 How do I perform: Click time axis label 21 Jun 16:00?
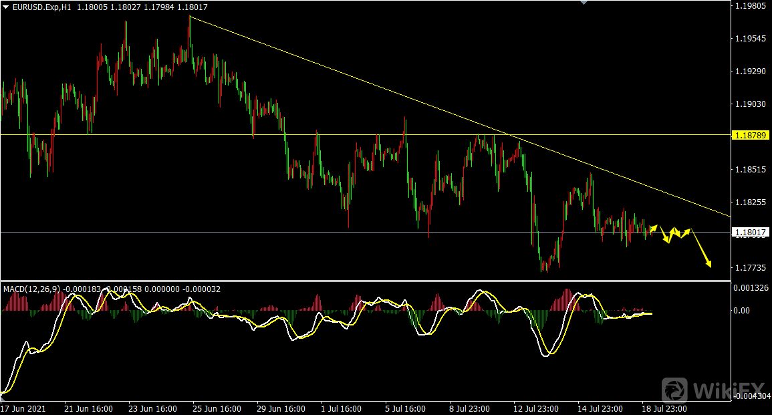pyautogui.click(x=89, y=408)
